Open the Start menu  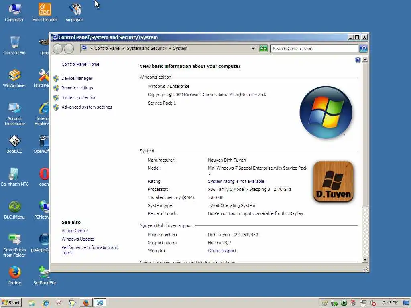click(x=11, y=303)
